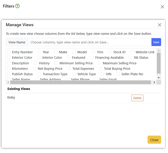Check the Financing Available option
Screen dimensions: 168x153
tap(92, 58)
